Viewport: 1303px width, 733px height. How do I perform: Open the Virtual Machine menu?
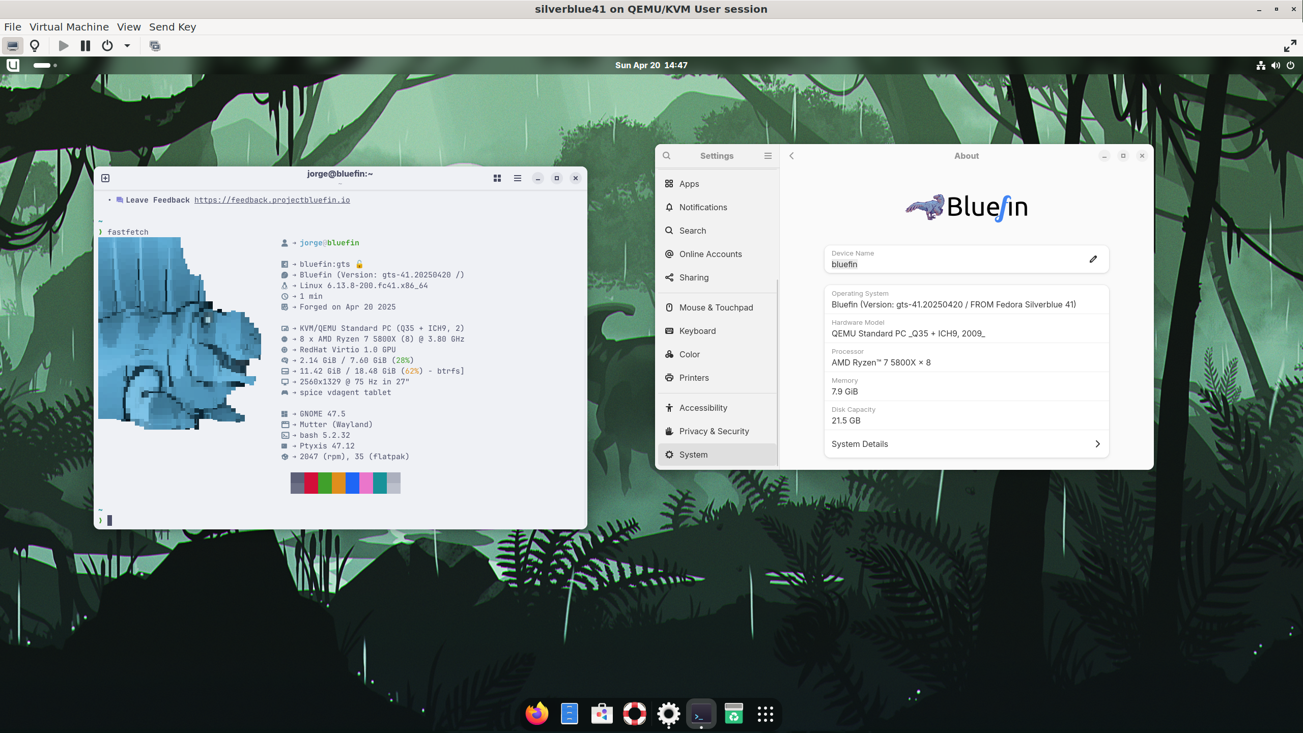[x=69, y=27]
